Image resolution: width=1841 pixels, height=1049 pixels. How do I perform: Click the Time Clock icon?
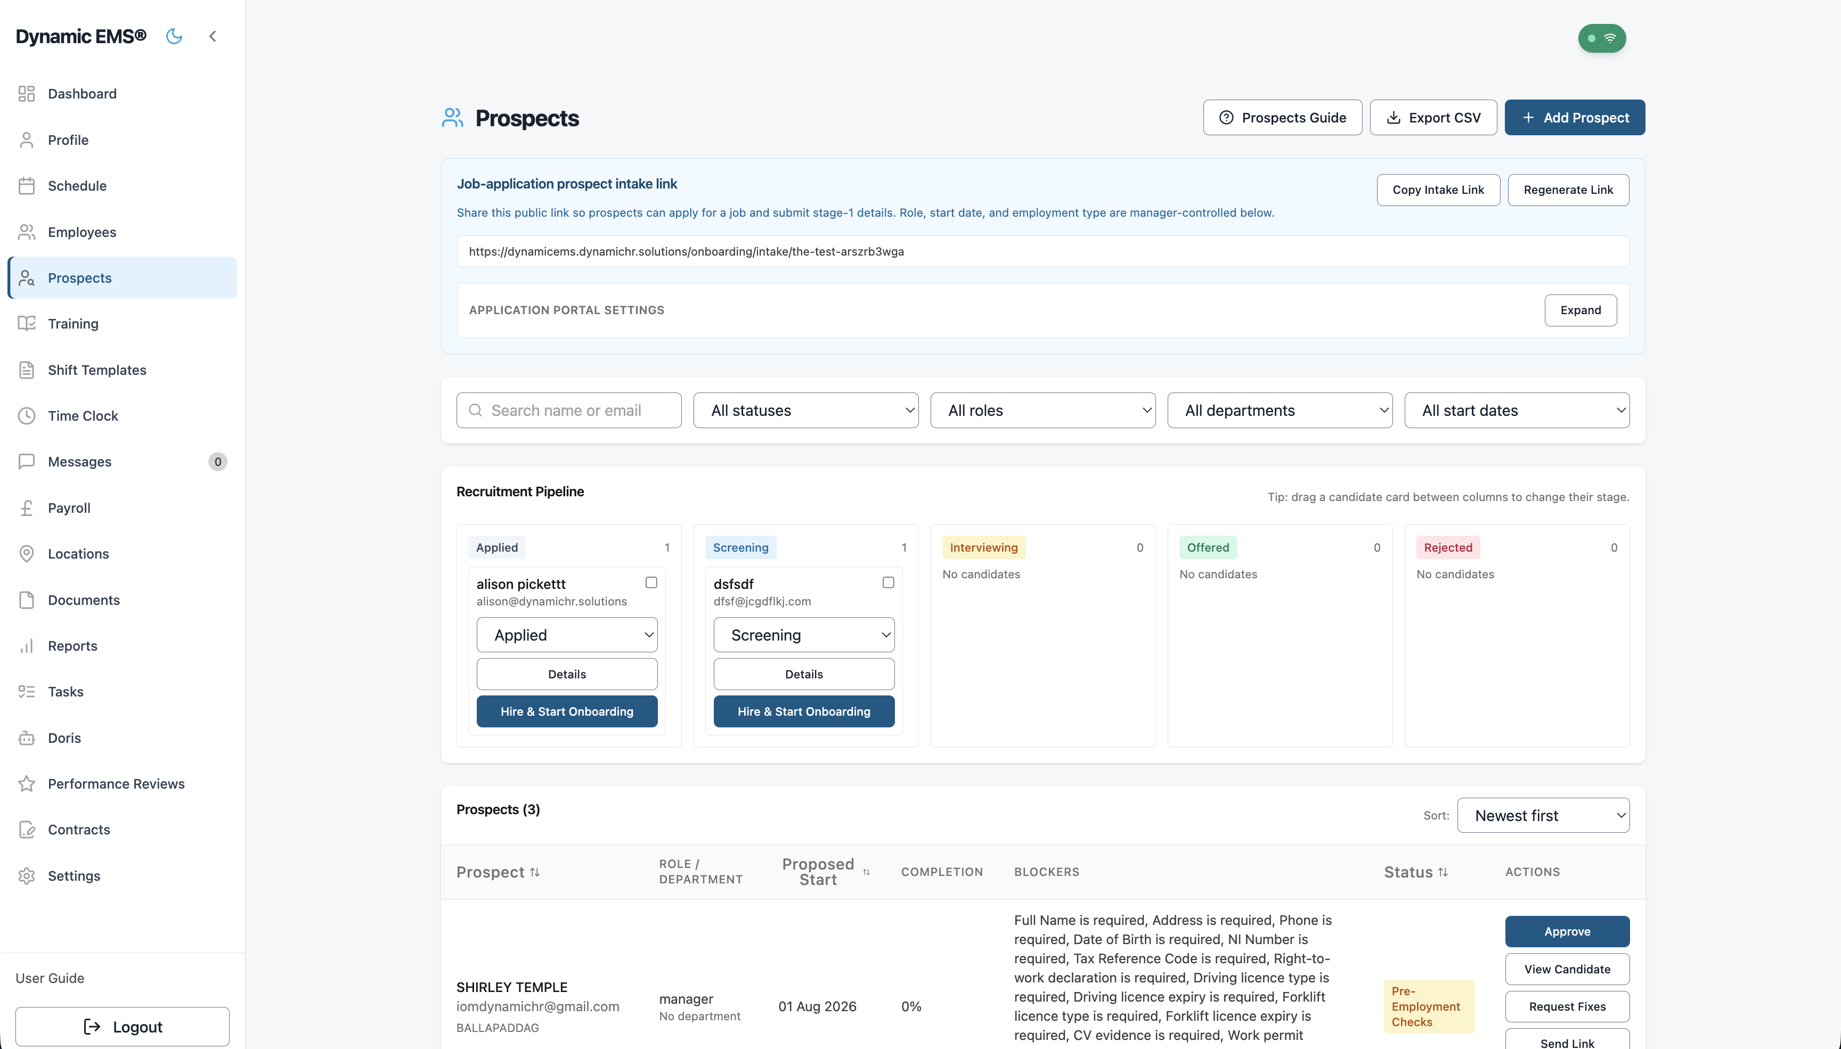tap(27, 416)
